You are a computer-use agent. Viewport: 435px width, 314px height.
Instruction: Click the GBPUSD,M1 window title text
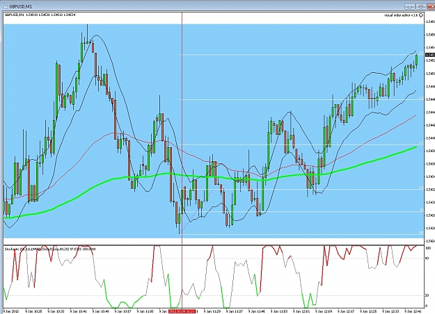pos(21,6)
